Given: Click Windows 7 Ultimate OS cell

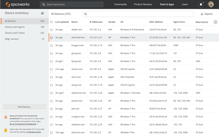Looking at the screenshot, I should pos(130,93).
